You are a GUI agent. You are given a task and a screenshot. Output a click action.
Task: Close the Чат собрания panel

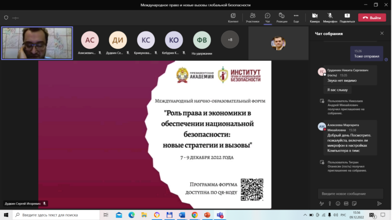[382, 33]
